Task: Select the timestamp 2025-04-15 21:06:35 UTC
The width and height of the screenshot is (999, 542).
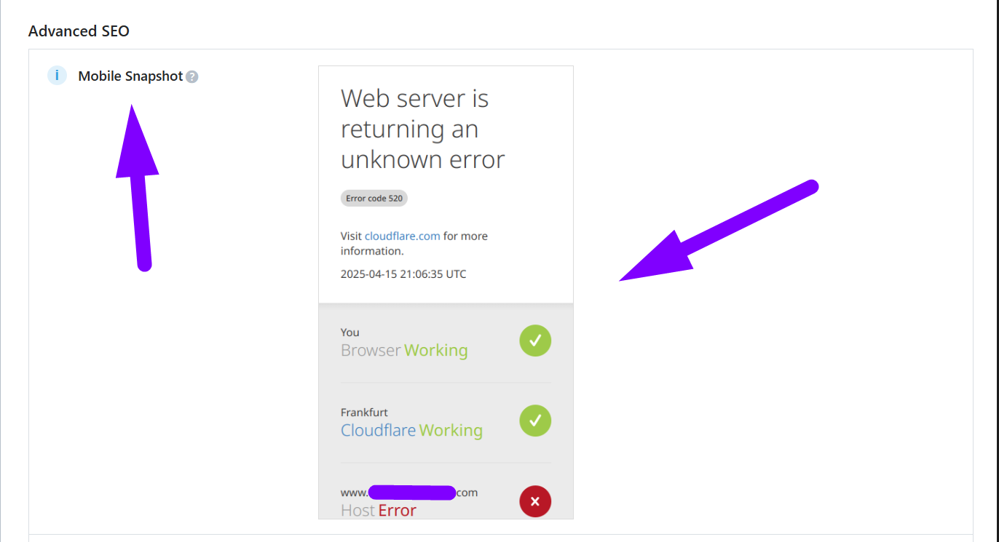Action: coord(403,274)
